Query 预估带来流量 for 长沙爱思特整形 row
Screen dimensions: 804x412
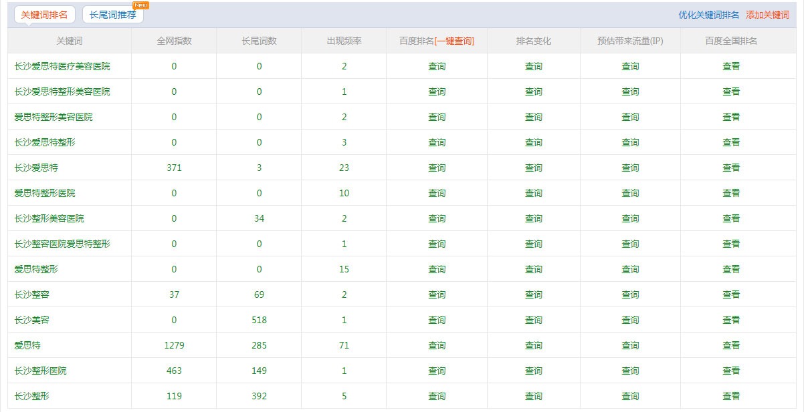(x=630, y=142)
